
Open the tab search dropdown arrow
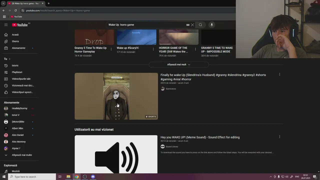pyautogui.click(x=3, y=3)
